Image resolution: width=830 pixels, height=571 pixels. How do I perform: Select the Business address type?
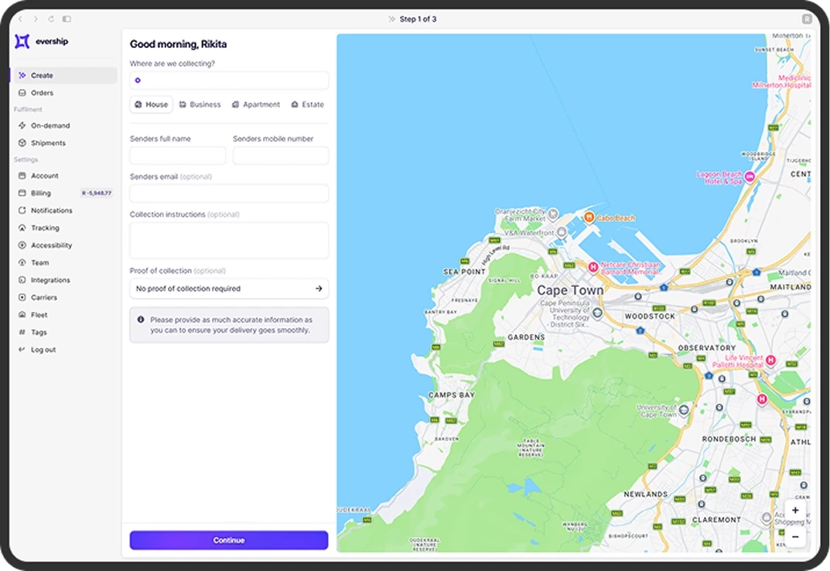(x=200, y=104)
